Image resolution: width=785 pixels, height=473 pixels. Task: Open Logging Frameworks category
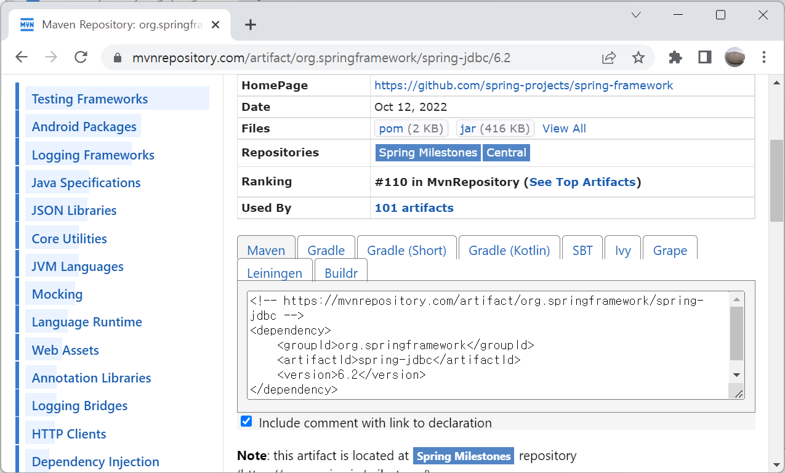click(x=93, y=155)
